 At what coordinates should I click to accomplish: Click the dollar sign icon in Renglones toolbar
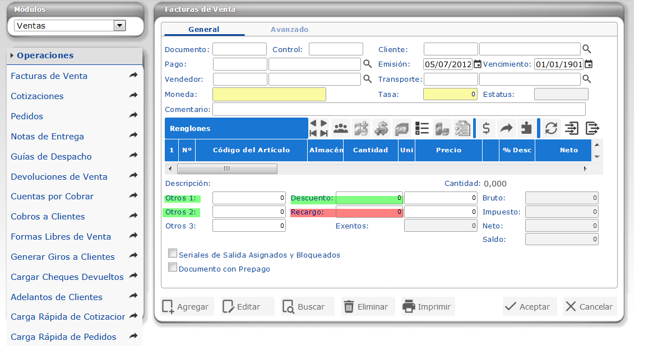point(486,128)
